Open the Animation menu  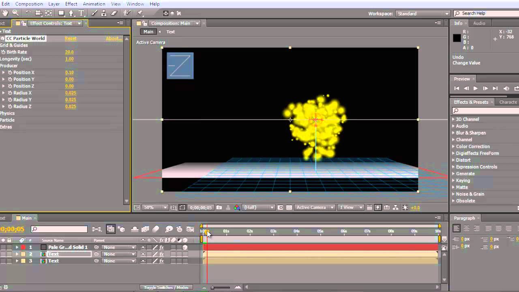(94, 4)
